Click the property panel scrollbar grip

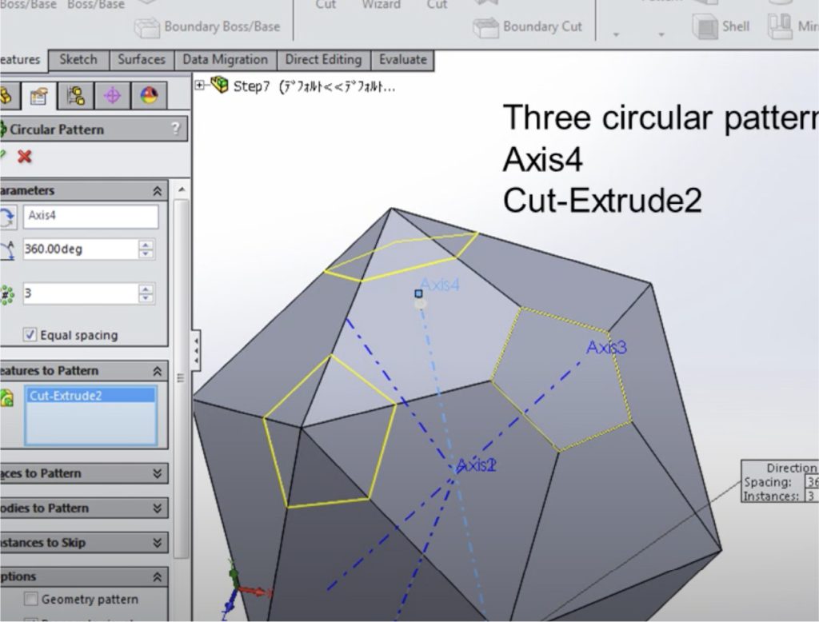(x=181, y=377)
